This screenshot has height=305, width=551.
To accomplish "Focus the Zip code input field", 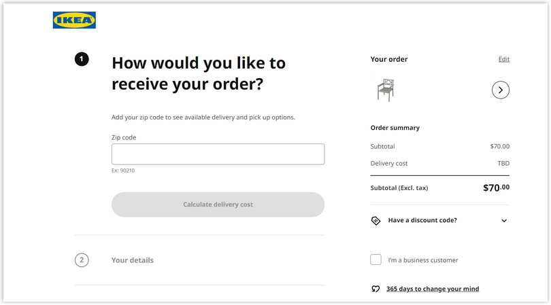I will pyautogui.click(x=218, y=154).
